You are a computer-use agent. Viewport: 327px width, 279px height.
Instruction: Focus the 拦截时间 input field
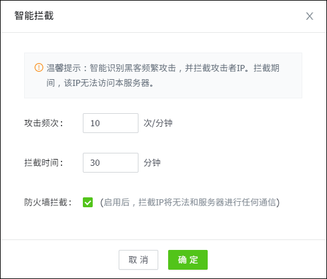click(111, 163)
